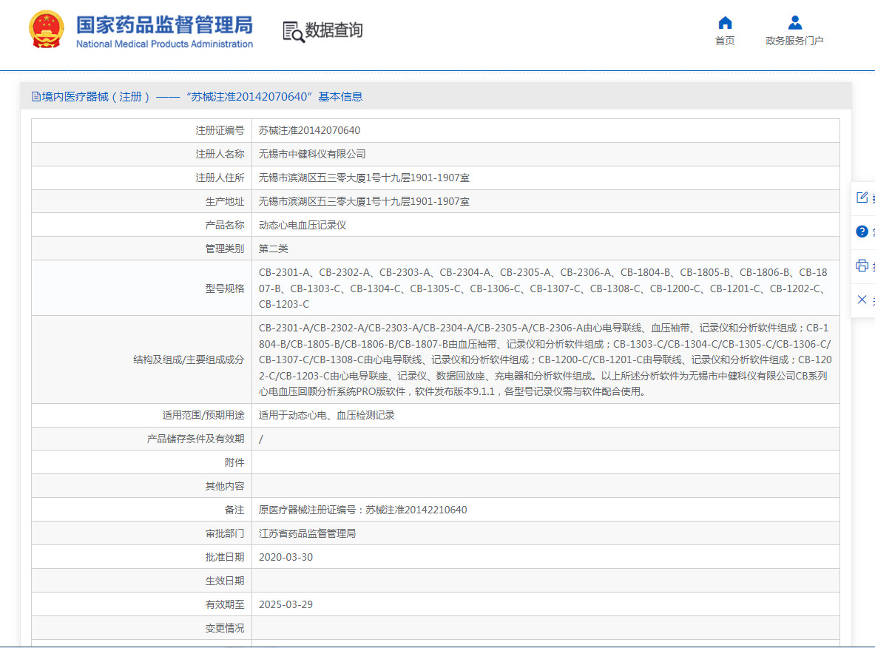This screenshot has height=648, width=875.
Task: Click the 第二类 management category value
Action: tap(274, 249)
